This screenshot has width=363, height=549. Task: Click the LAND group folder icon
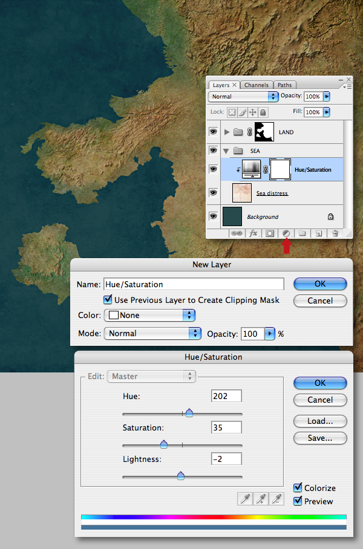click(238, 132)
